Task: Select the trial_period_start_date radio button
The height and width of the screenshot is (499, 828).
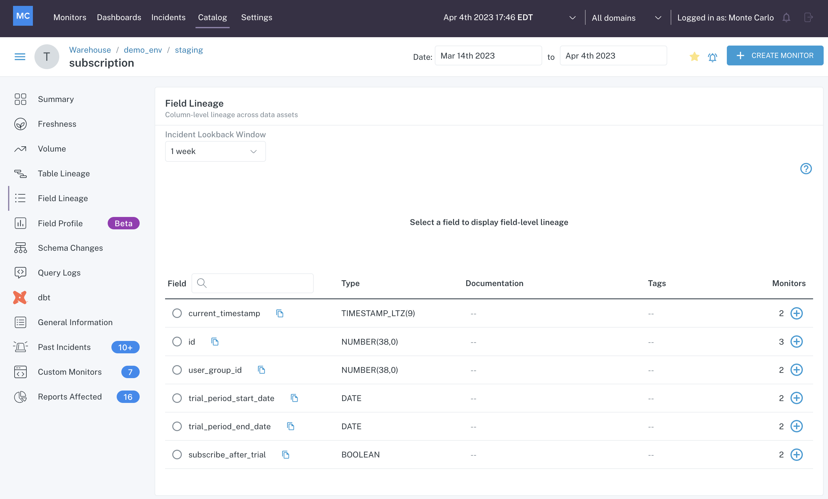Action: [177, 398]
